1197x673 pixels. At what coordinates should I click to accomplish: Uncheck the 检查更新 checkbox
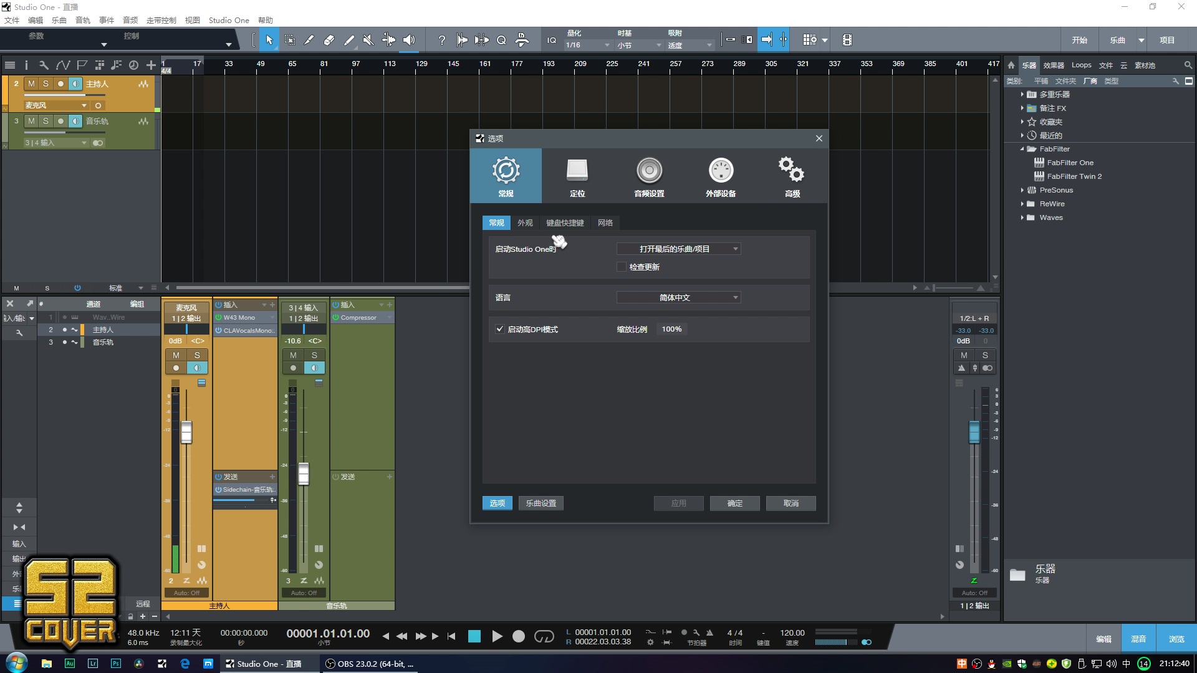click(x=621, y=267)
